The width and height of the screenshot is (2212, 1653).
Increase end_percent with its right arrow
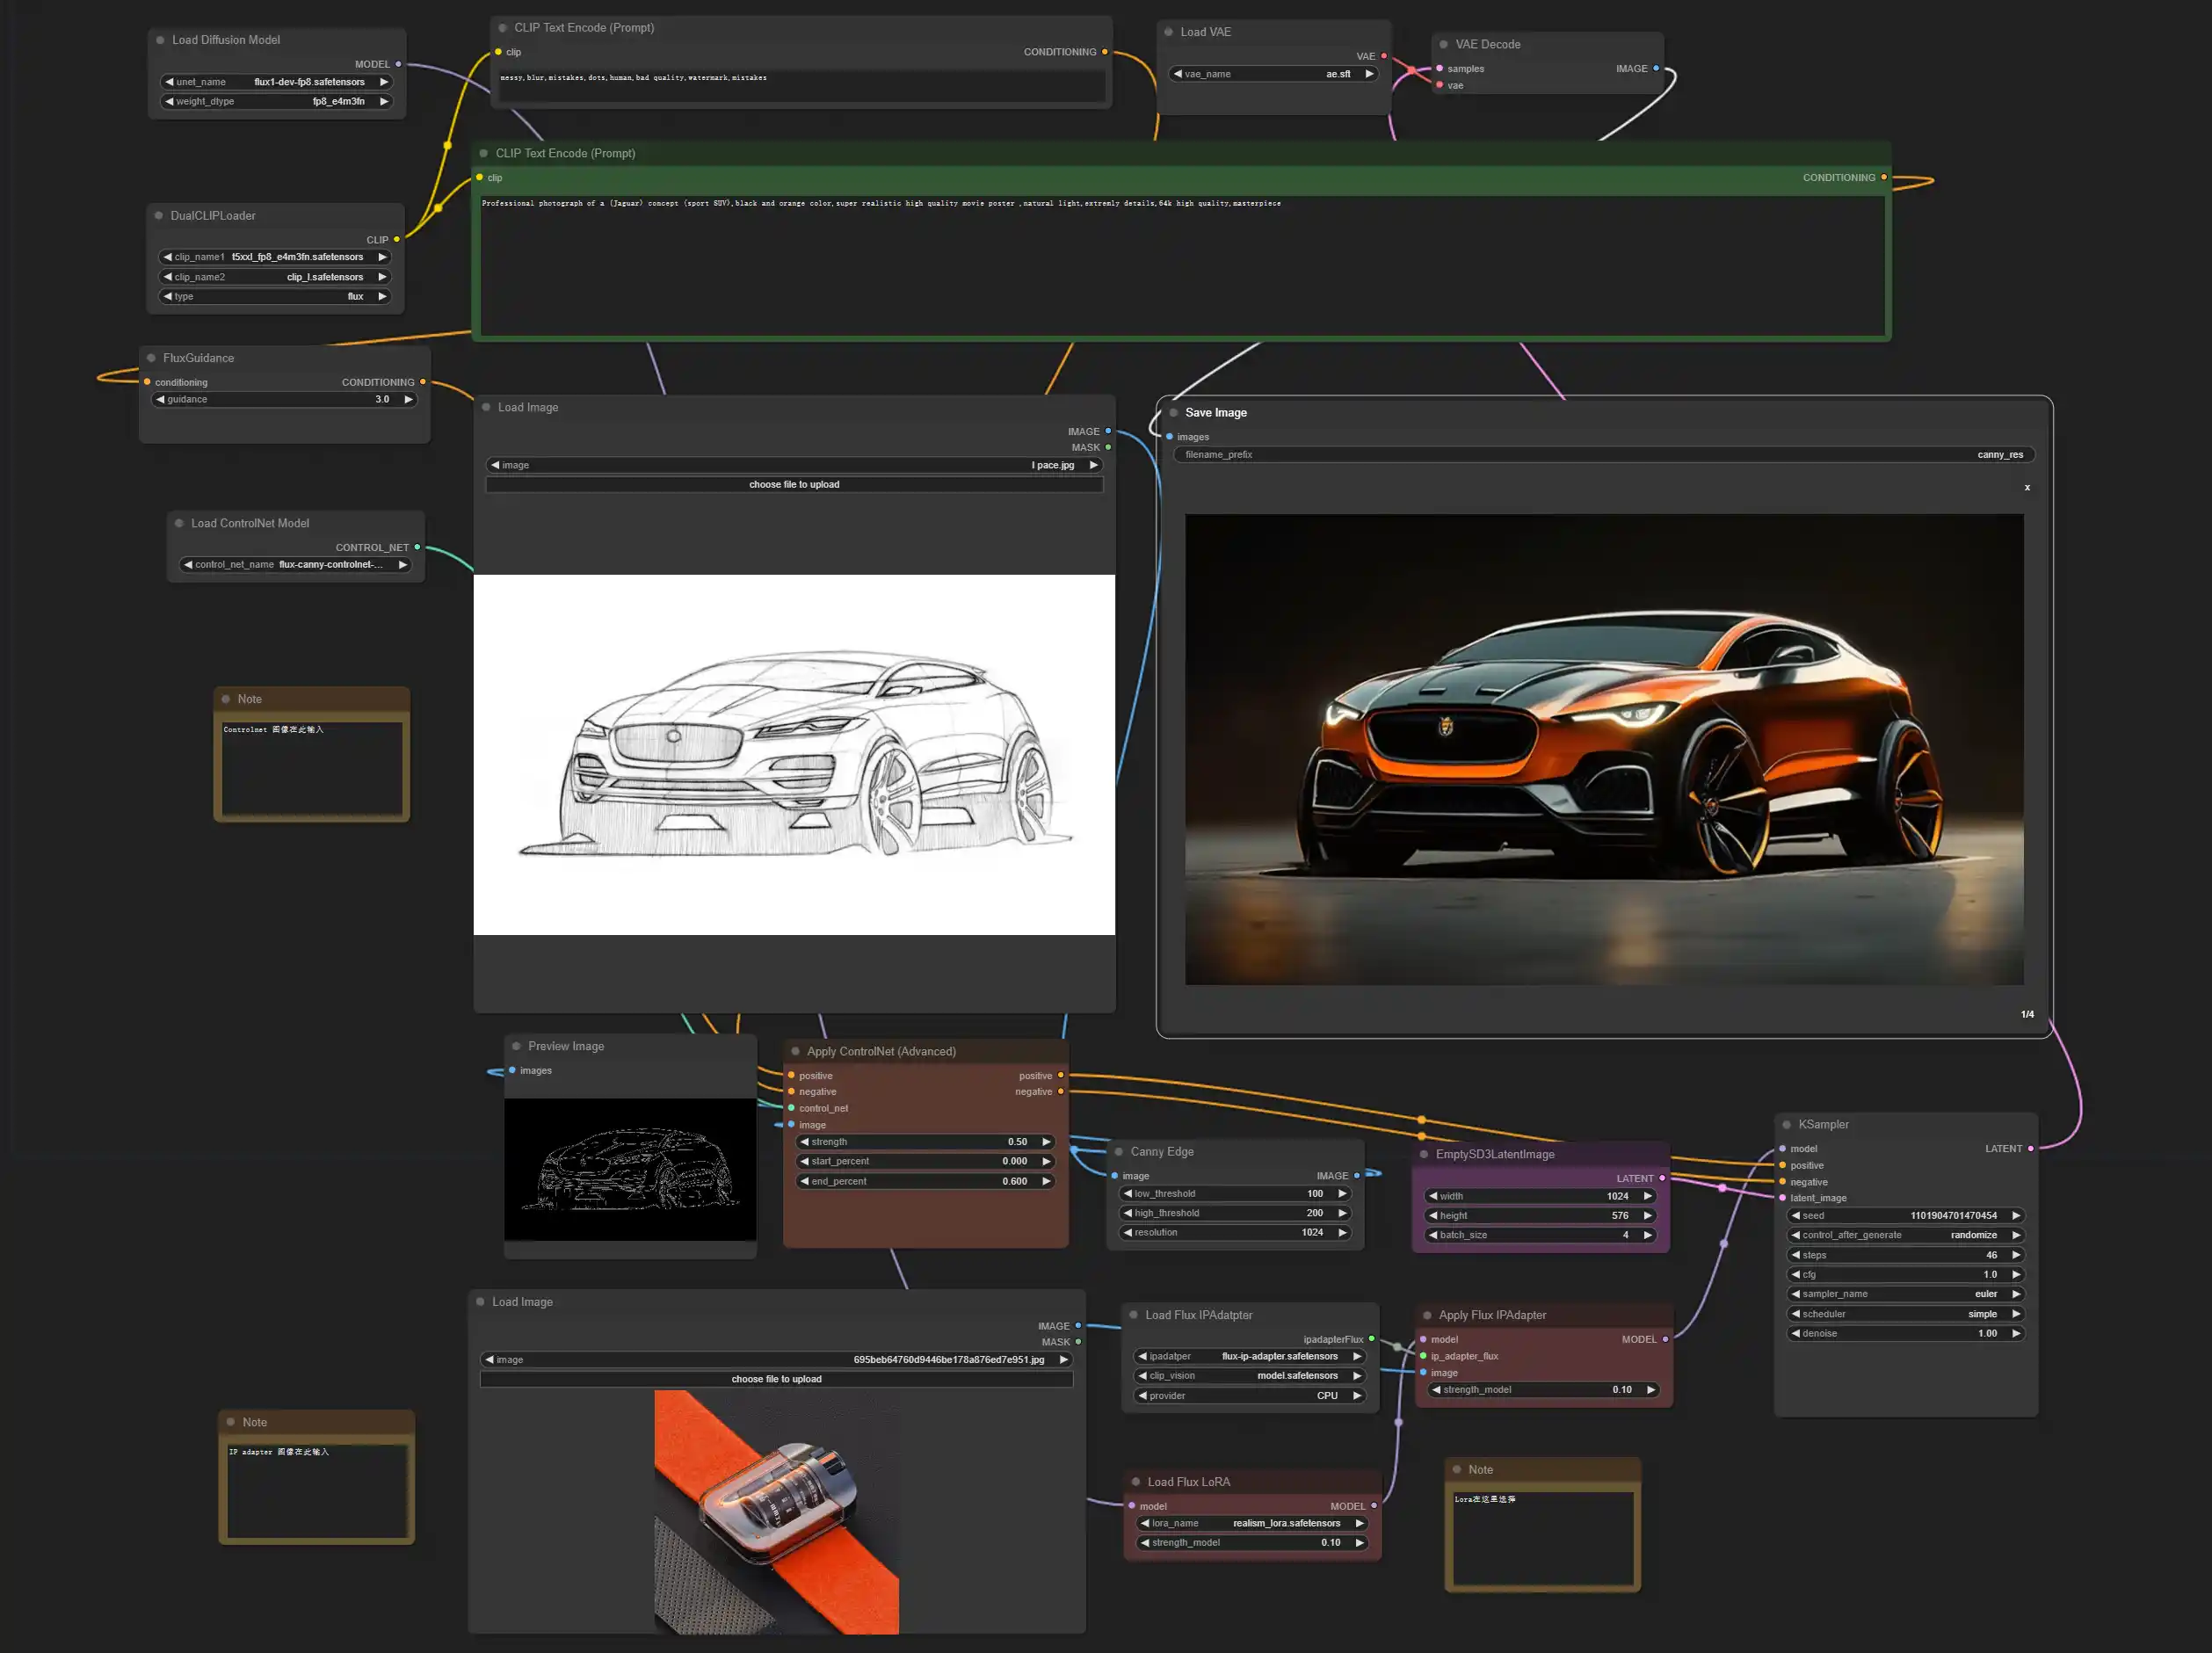tap(1046, 1181)
